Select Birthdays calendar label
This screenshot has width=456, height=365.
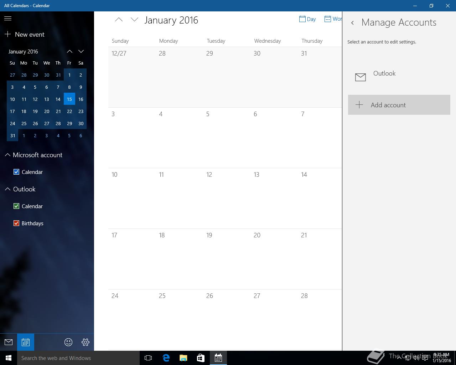pyautogui.click(x=32, y=223)
